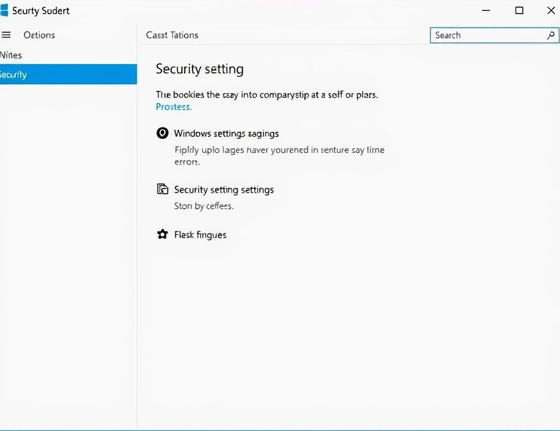Open the Casst Tations header
560x431 pixels.
(172, 35)
